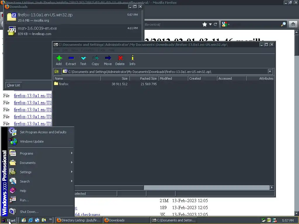Screen dimensions: 299x224
Task: Expand the 7-Zip address bar dropdown
Action: pyautogui.click(x=270, y=71)
